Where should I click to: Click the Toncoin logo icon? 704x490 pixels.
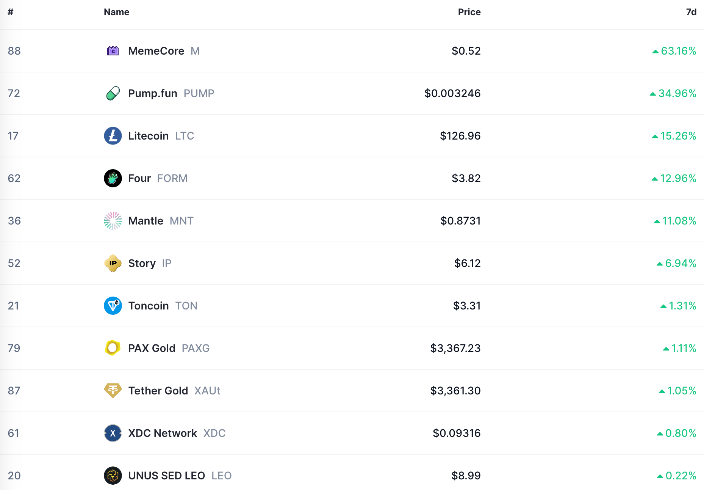pos(113,306)
